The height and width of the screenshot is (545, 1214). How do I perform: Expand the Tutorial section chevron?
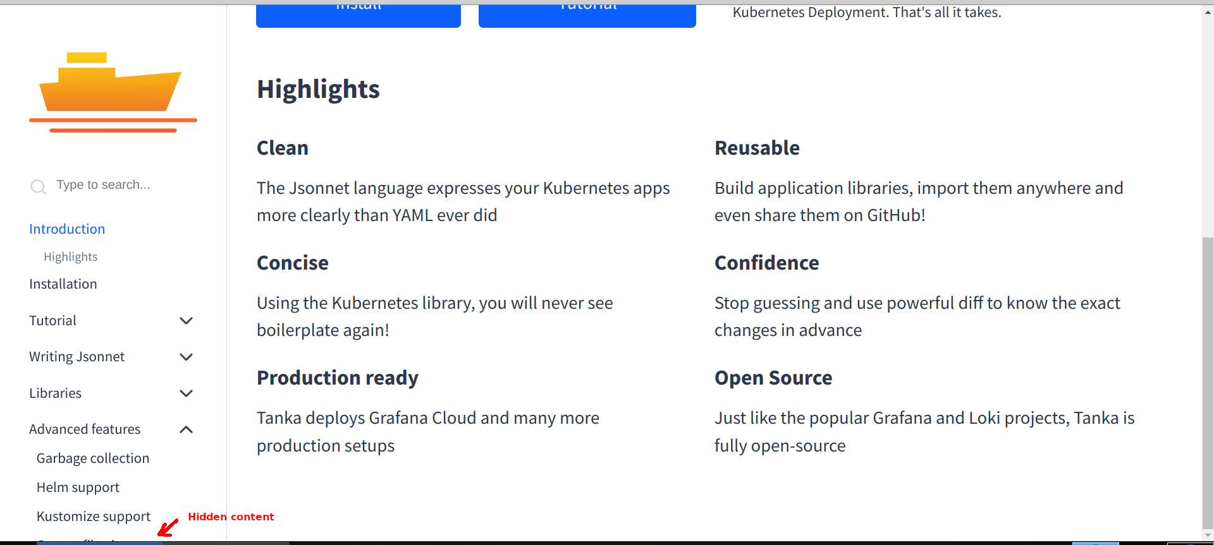(186, 321)
